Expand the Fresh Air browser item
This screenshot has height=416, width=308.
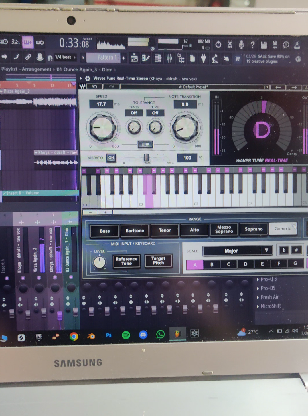coord(258,298)
